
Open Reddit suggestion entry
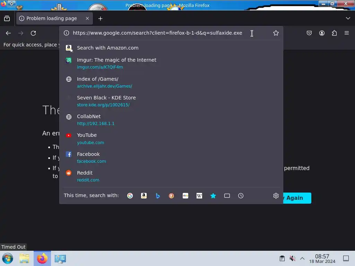pos(171,176)
